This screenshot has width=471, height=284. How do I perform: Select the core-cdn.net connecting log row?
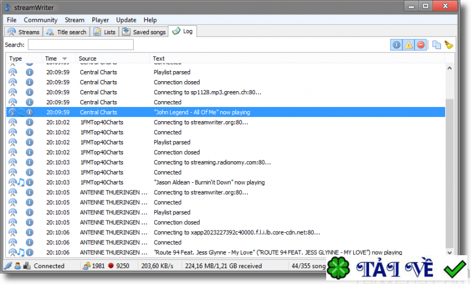[x=225, y=232]
